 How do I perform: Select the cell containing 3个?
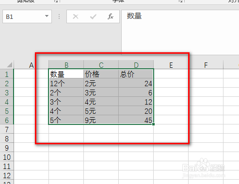[x=66, y=102]
